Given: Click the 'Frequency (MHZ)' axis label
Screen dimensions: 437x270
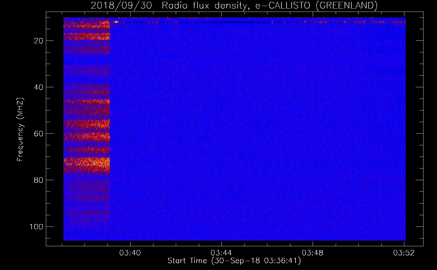Looking at the screenshot, I should point(20,130).
